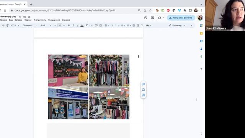Click the browser home button
245x138 pixels.
point(5,10)
